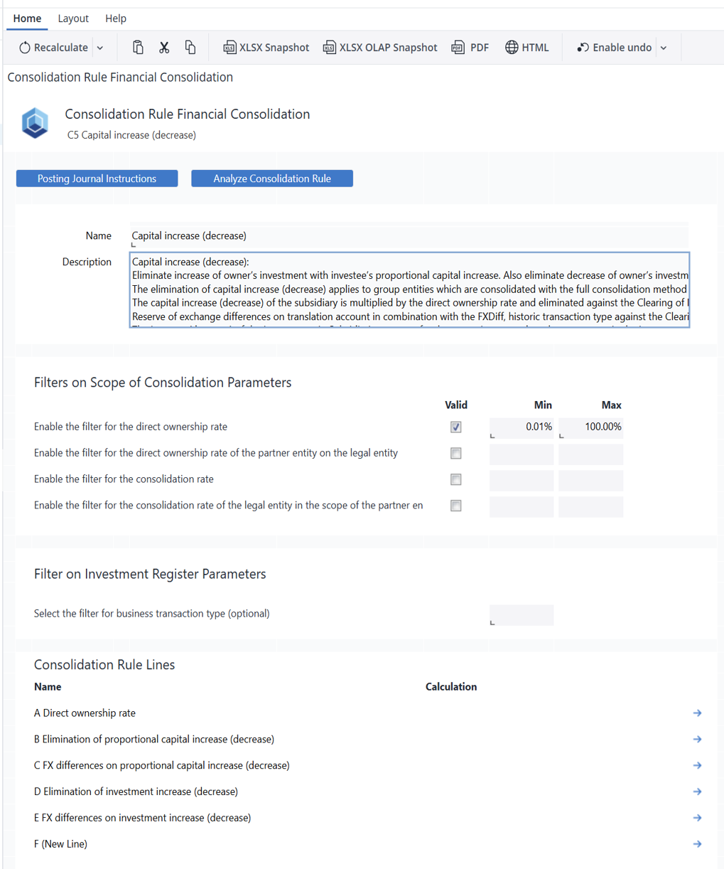Screen dimensions: 724x869
Task: Click Min field for partner entity ownership row
Action: point(522,454)
